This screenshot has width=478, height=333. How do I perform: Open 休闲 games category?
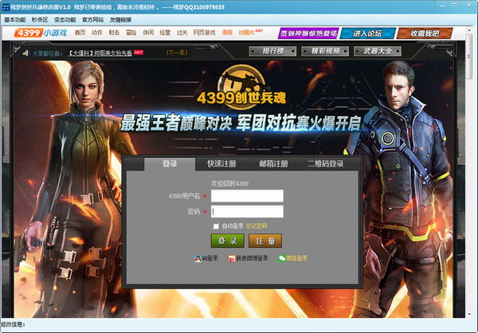(x=148, y=33)
